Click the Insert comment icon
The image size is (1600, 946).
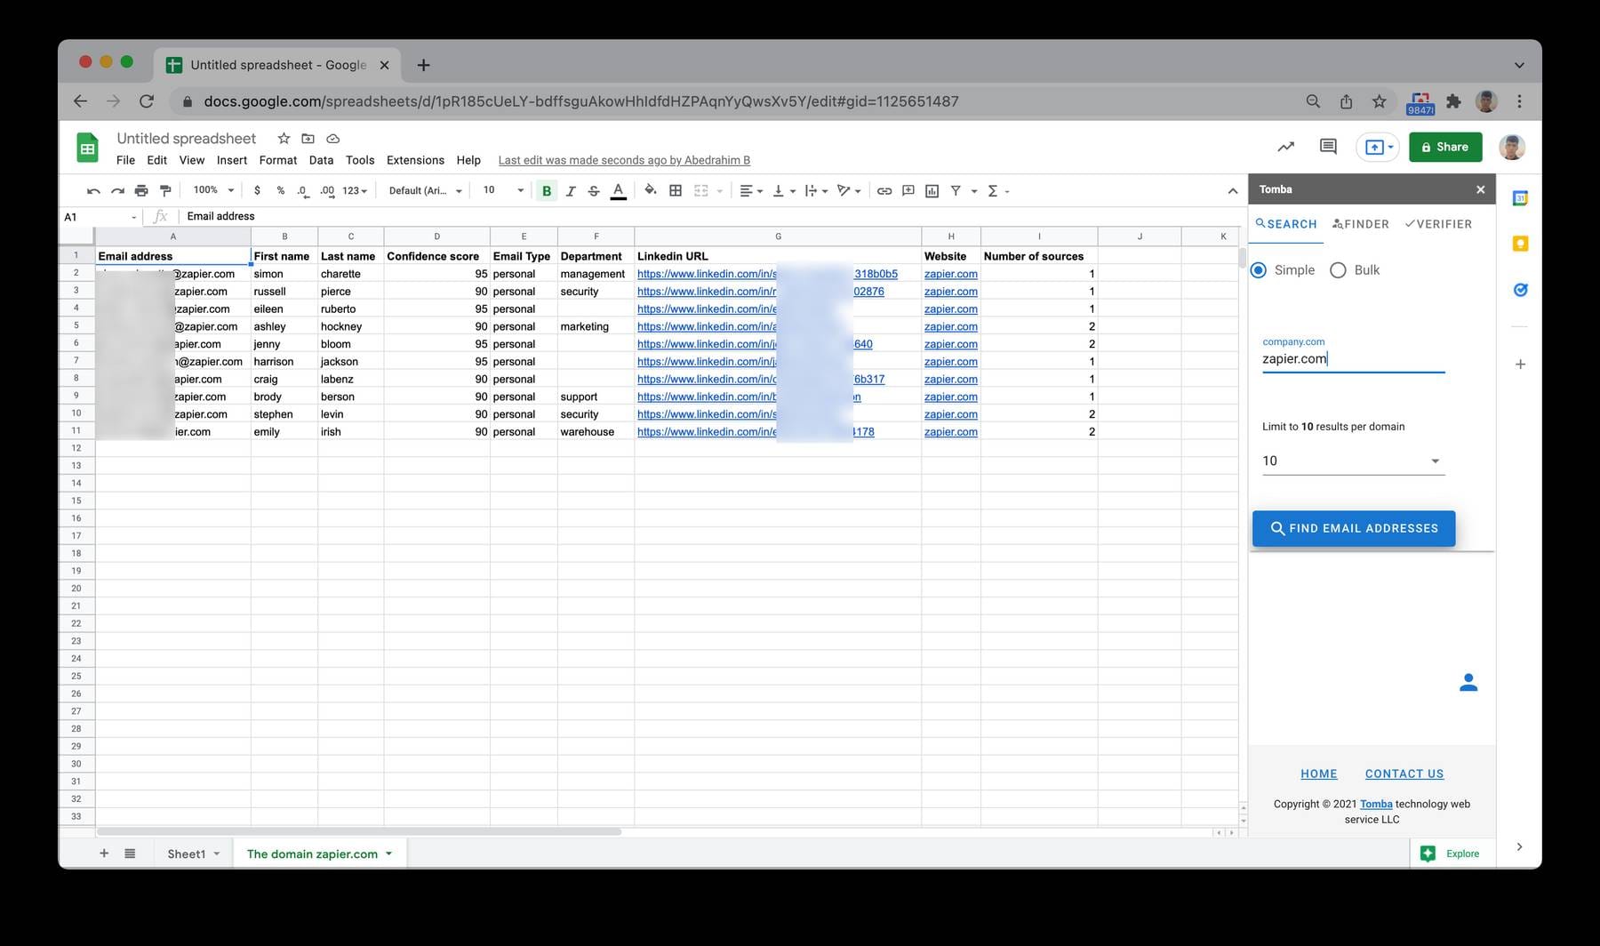pos(908,191)
